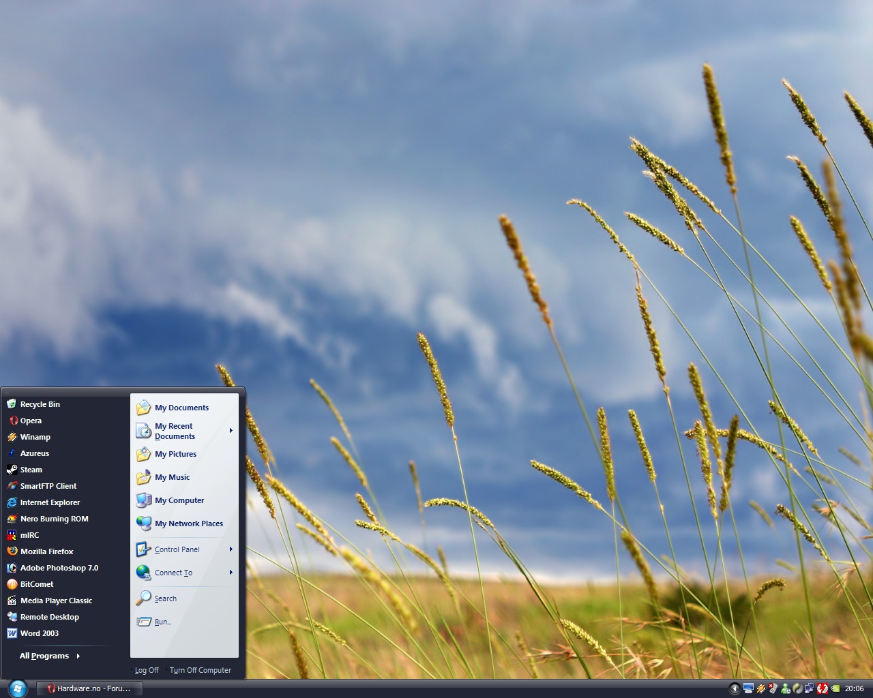Open Nero Burning ROM
Screen dimensions: 873x698
pos(48,519)
